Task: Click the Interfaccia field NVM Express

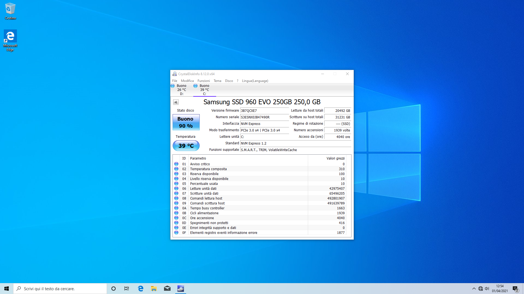Action: 264,124
